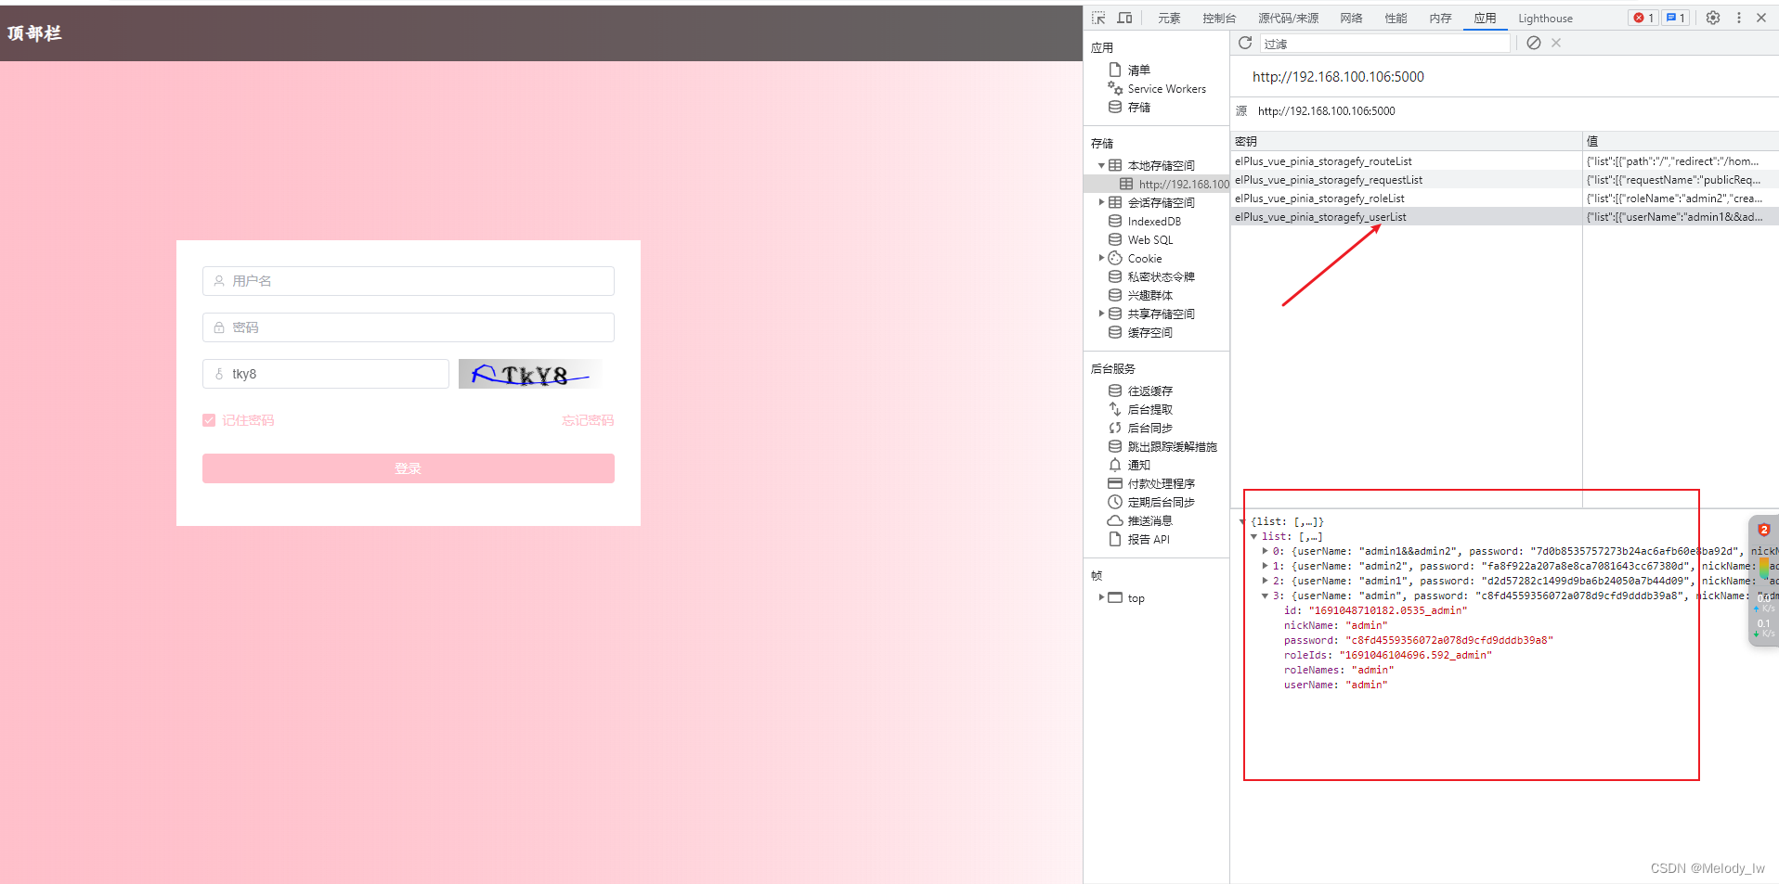Collapse list entry 3 admin

[1265, 596]
